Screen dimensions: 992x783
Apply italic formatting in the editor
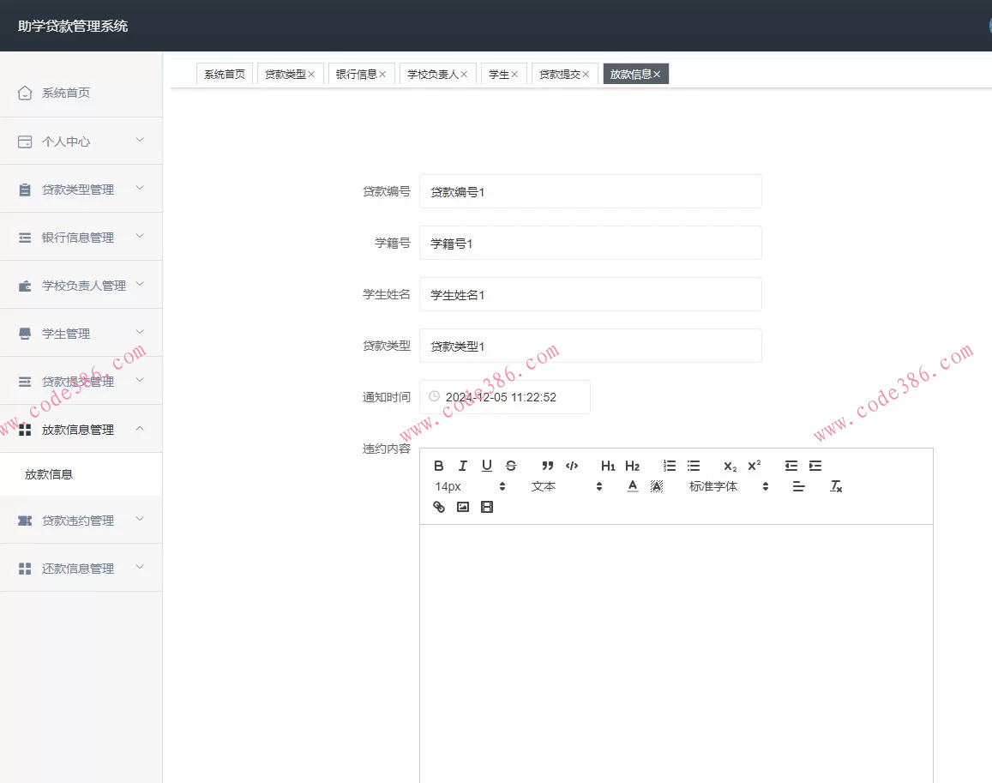463,466
